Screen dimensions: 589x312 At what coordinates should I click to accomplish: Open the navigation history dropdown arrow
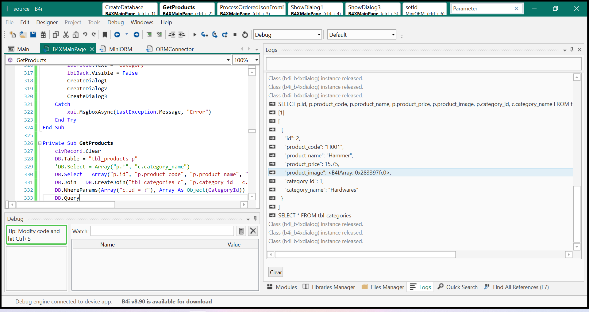coord(127,34)
